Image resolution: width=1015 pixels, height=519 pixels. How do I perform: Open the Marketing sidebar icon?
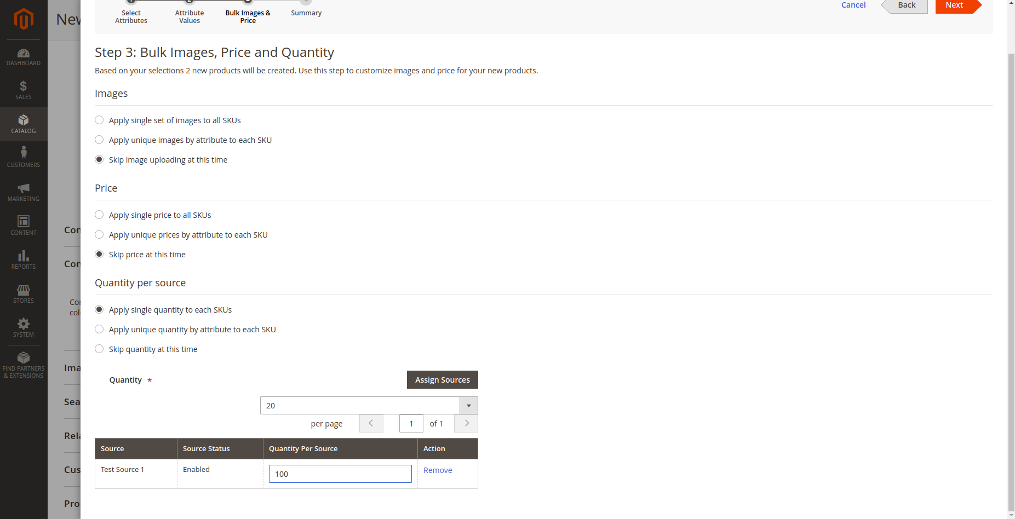tap(23, 192)
